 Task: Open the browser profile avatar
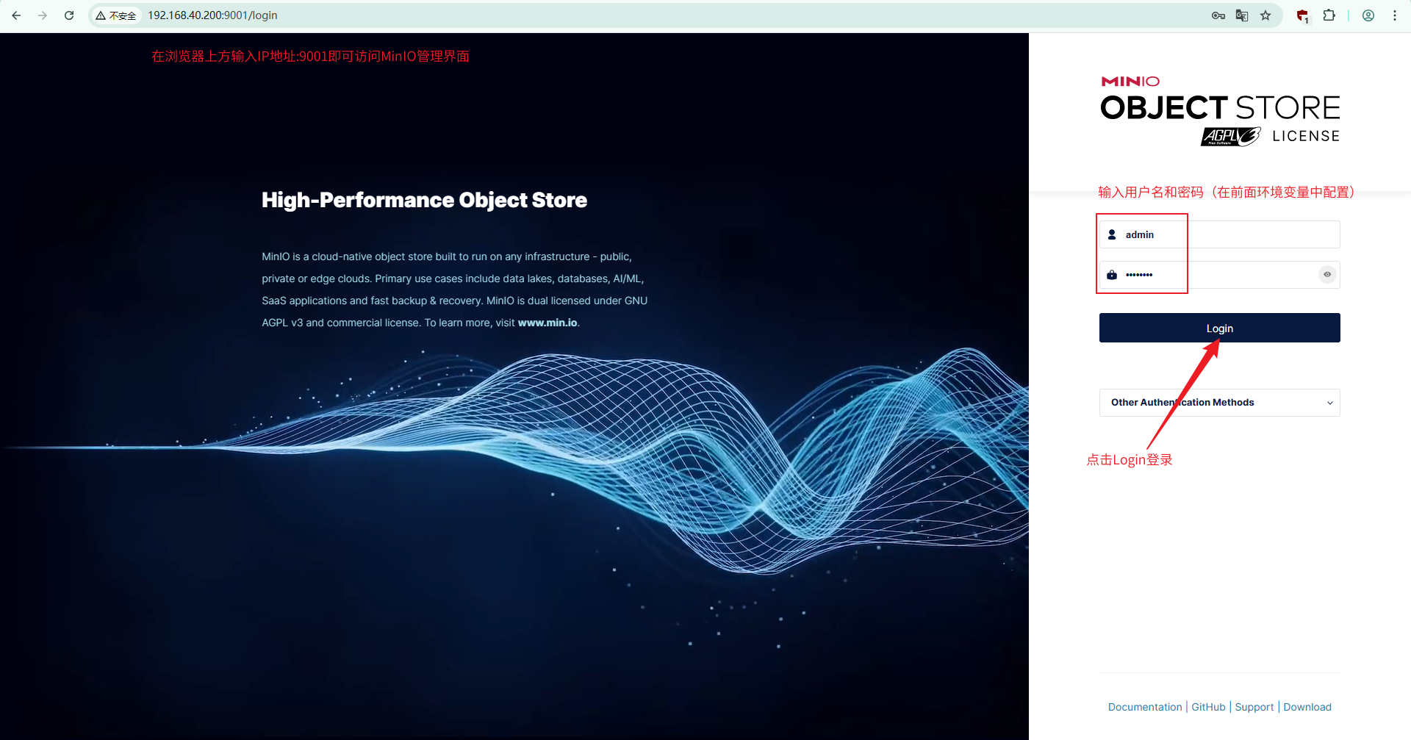click(x=1368, y=15)
